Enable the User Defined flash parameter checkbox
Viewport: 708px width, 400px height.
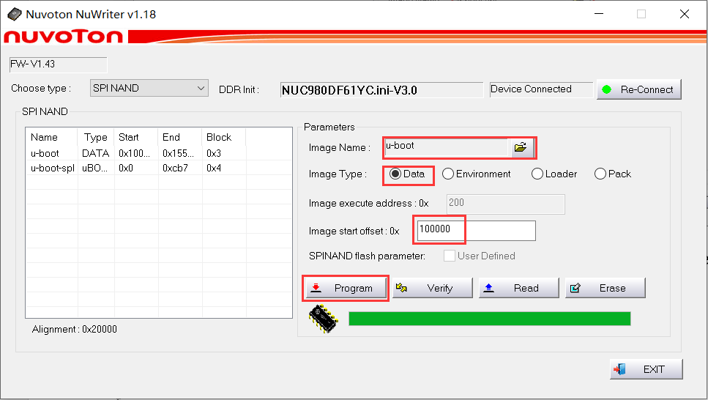click(x=450, y=256)
